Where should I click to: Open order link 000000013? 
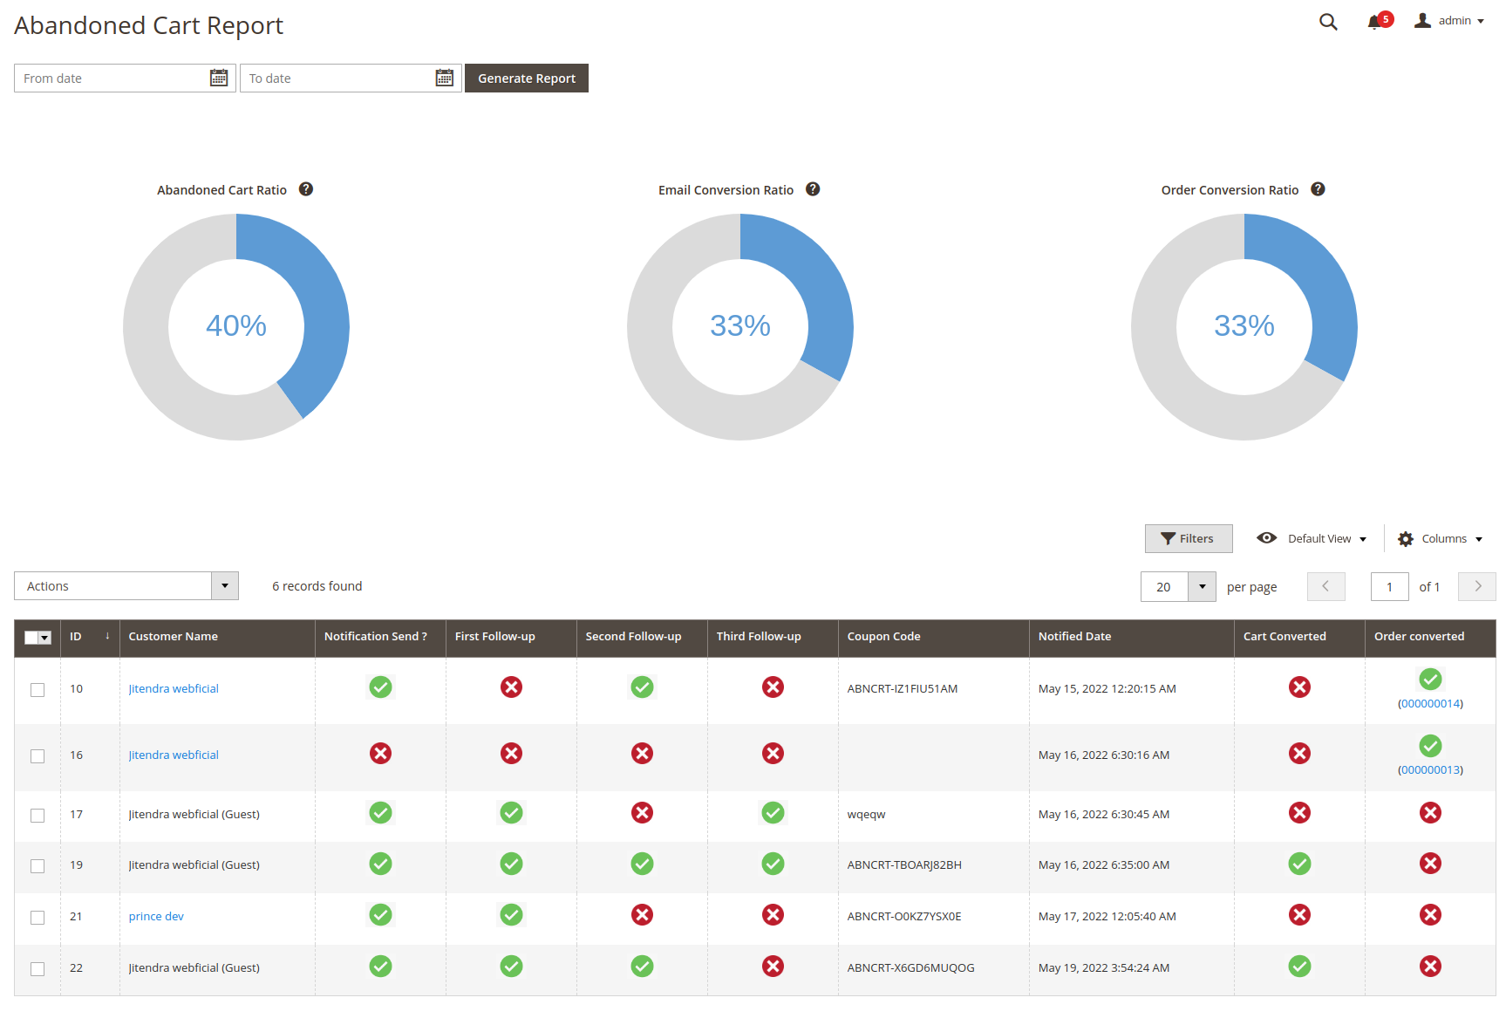[1430, 770]
